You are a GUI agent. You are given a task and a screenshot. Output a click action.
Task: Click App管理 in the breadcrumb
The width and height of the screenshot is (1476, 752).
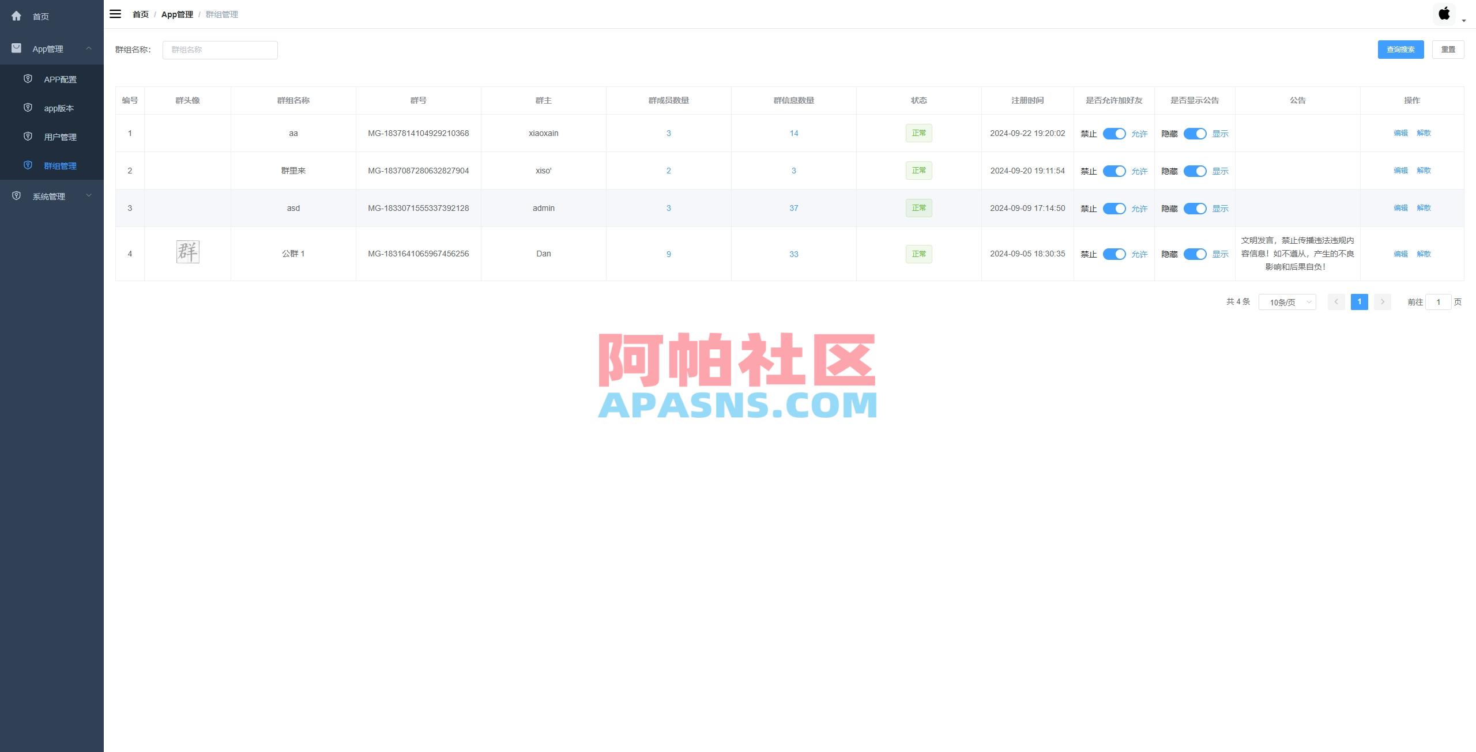point(177,14)
